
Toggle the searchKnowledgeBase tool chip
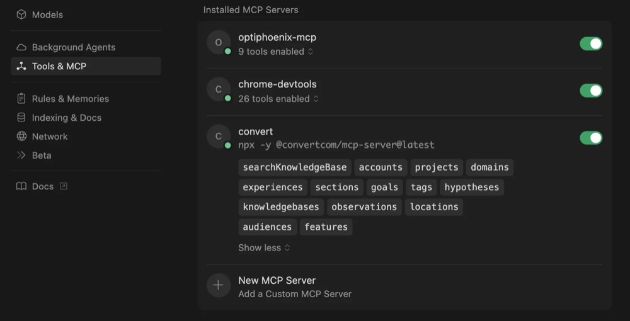tap(295, 167)
